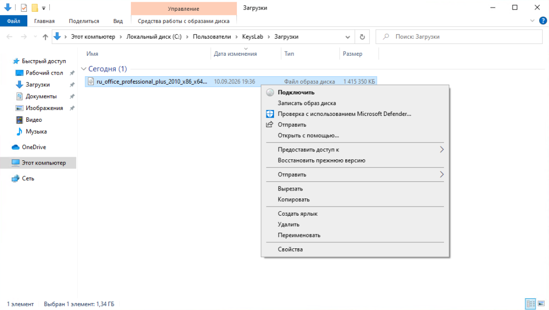Click the Properties checkmark icon in Quick Access Toolbar
549x310 pixels.
pyautogui.click(x=24, y=8)
